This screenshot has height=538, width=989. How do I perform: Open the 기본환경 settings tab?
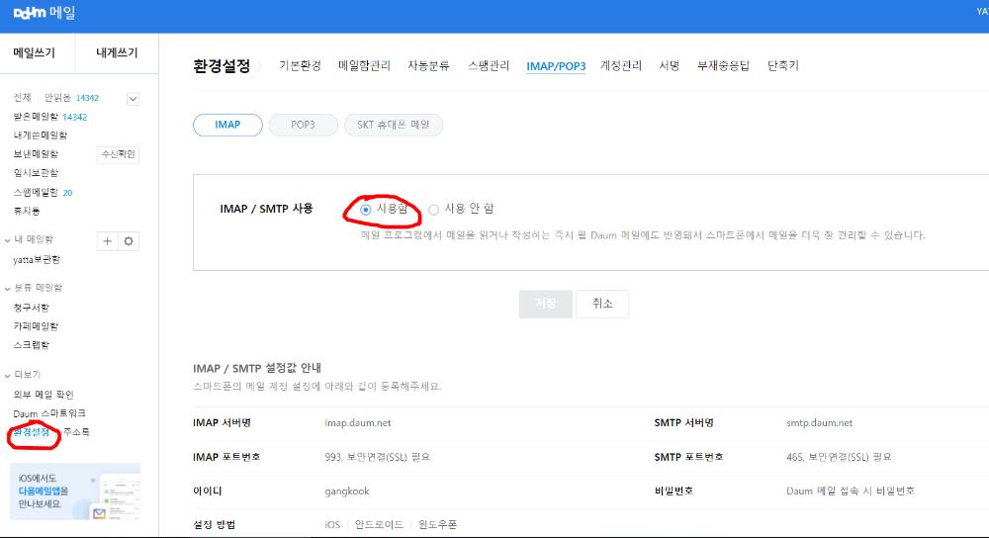point(301,65)
